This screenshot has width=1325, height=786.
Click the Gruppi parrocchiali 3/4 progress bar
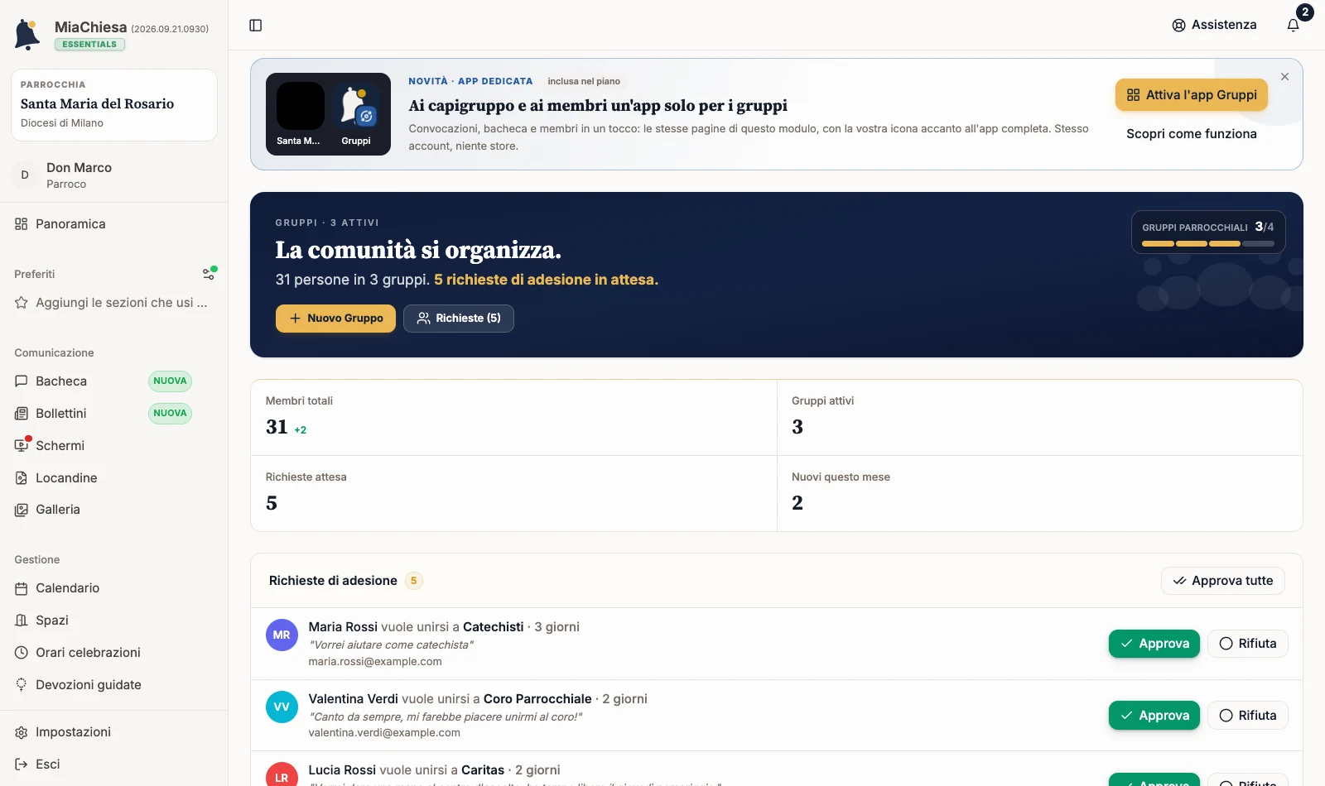point(1208,243)
